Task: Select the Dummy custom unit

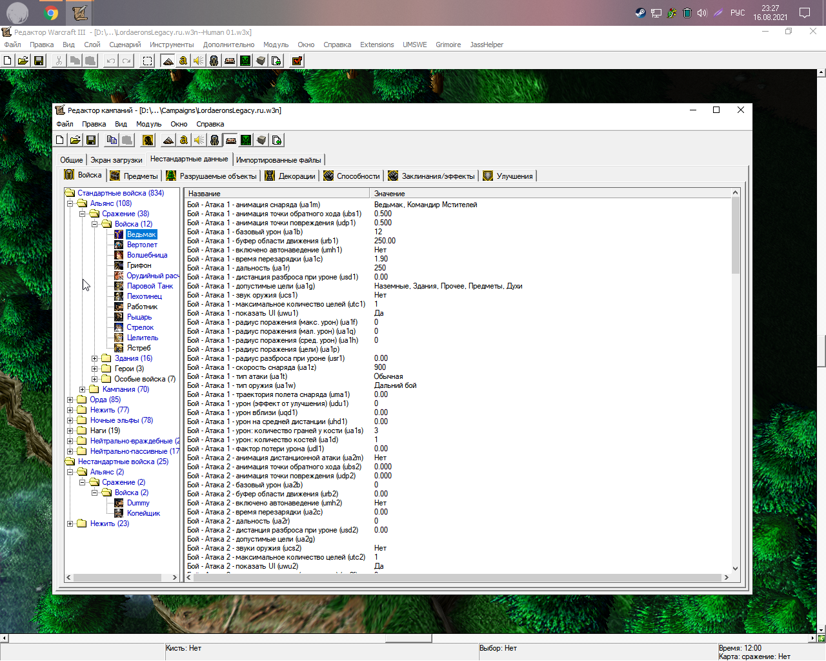Action: click(x=138, y=503)
